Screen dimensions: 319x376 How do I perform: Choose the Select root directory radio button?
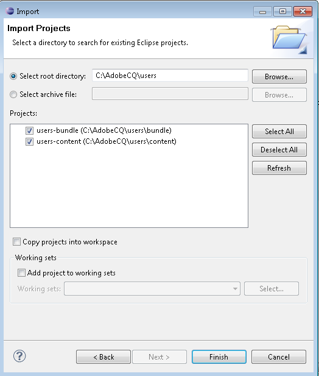pyautogui.click(x=13, y=76)
